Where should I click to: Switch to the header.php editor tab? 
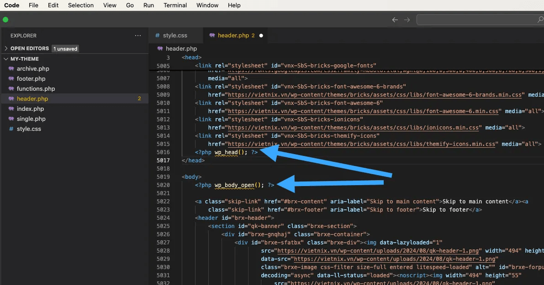point(236,35)
